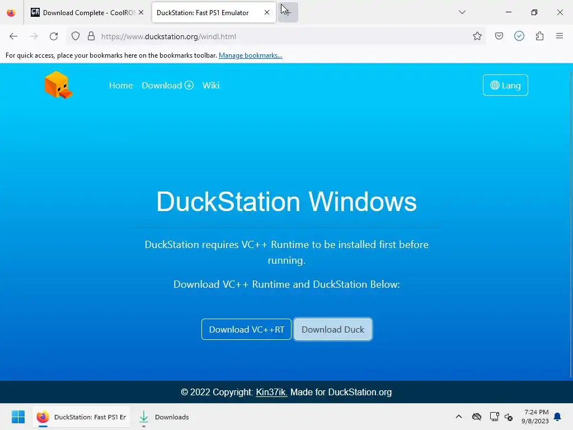Open the network display tray icon

click(x=494, y=417)
